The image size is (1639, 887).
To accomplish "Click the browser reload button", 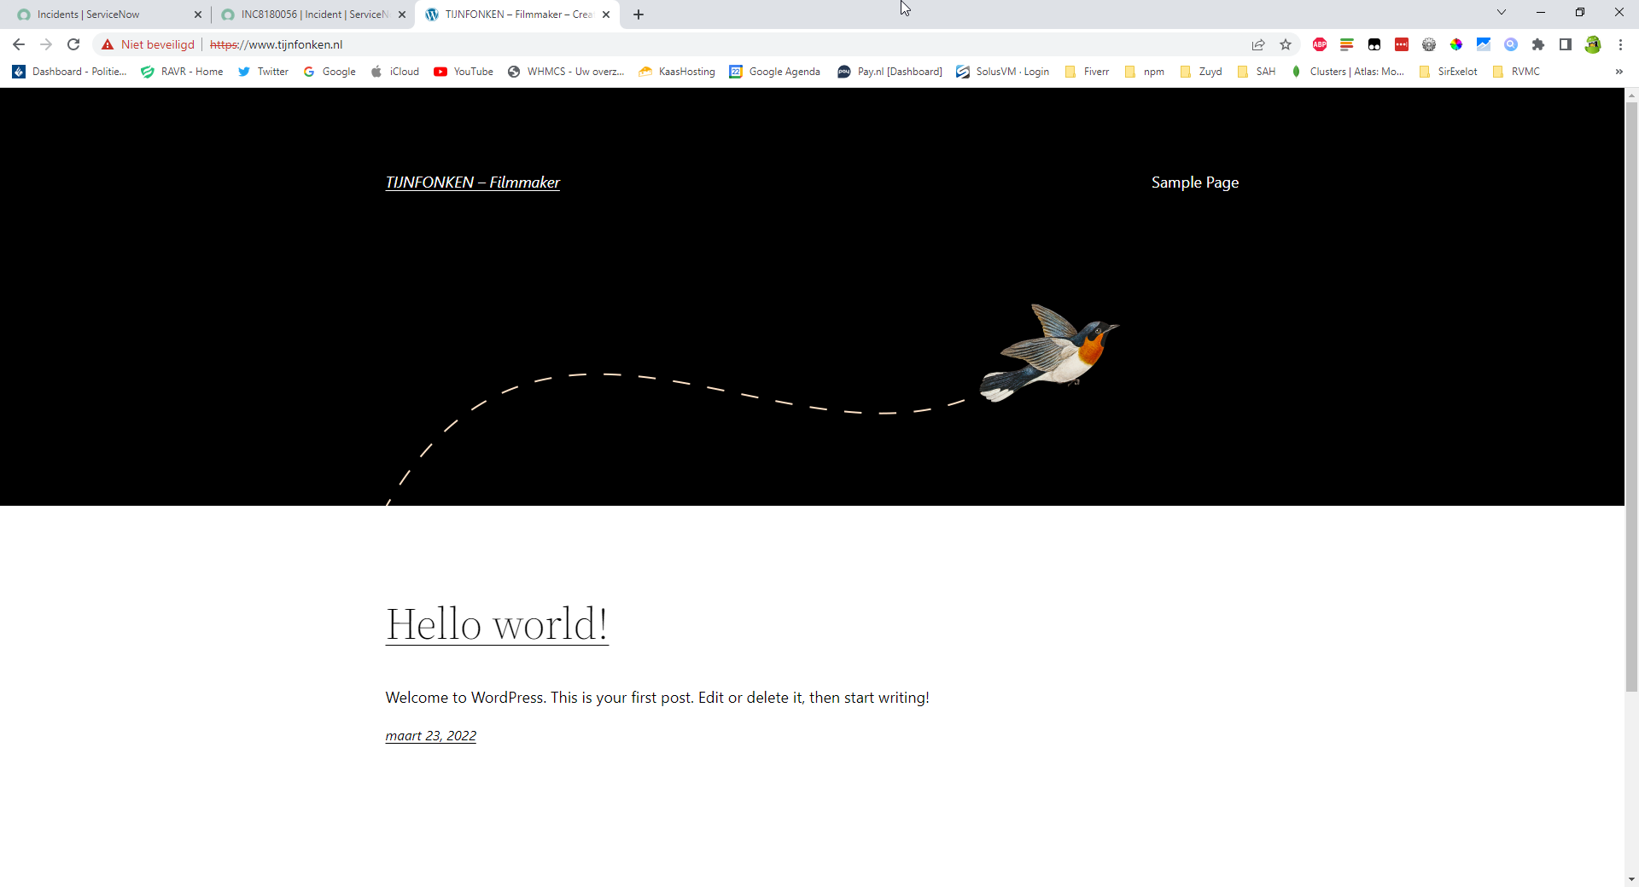I will click(x=73, y=44).
